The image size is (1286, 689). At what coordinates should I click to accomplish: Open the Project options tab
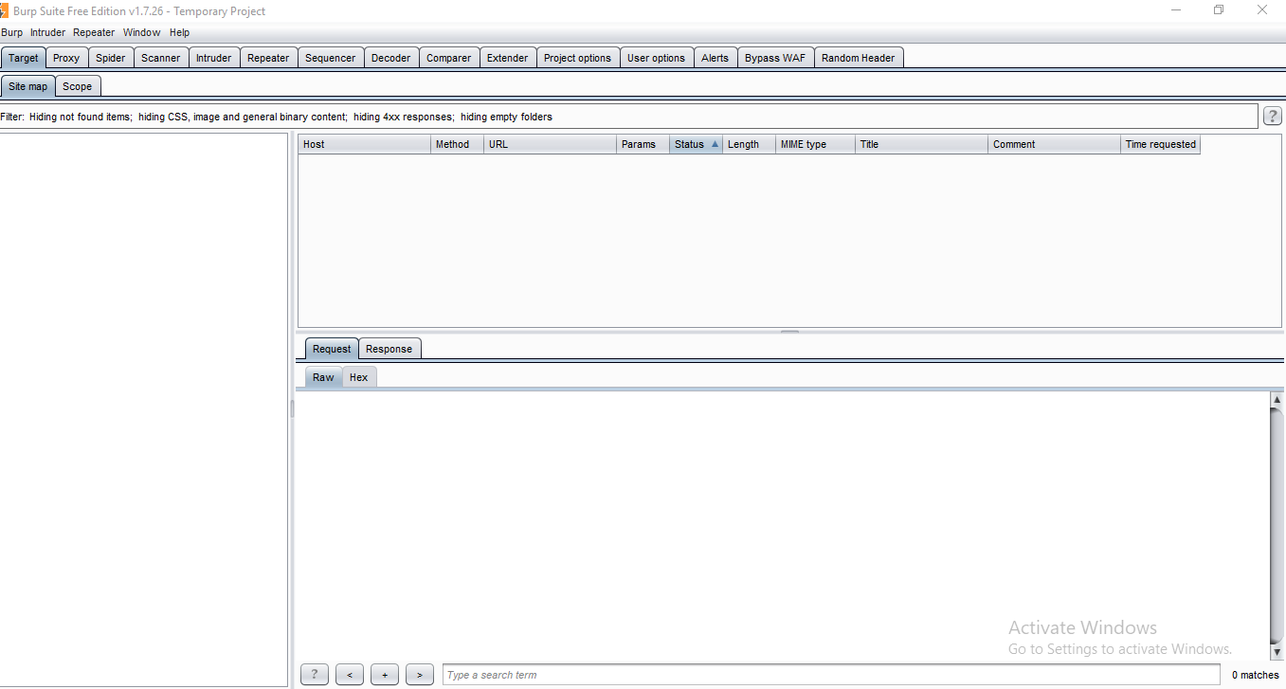[x=578, y=58]
